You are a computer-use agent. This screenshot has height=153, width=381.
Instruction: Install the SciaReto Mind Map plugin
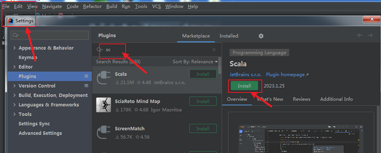(203, 101)
